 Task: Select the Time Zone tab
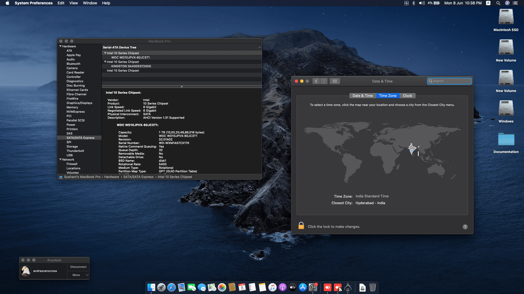pyautogui.click(x=388, y=96)
